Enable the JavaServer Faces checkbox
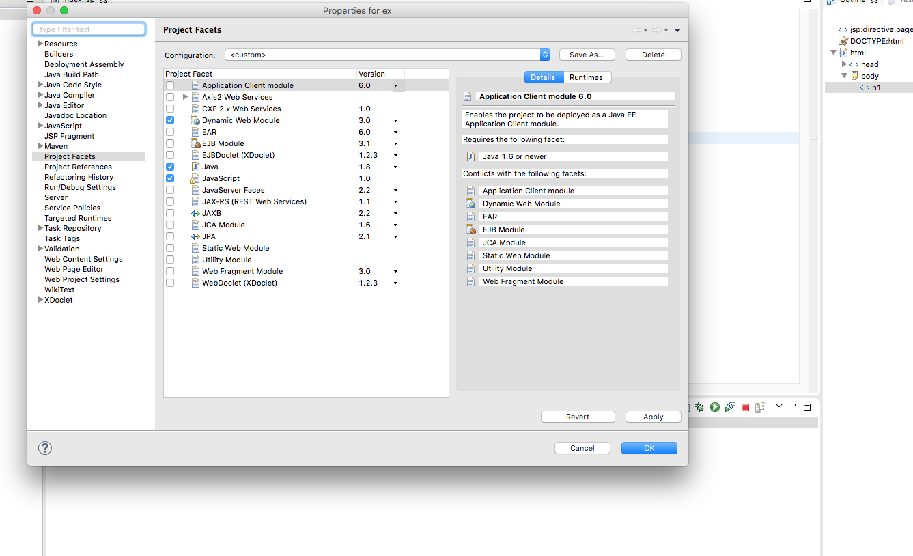The width and height of the screenshot is (913, 556). click(x=170, y=190)
